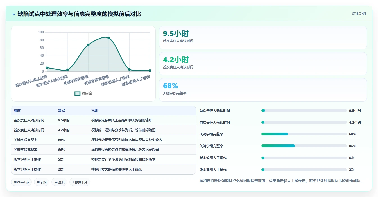Click the description 模拟需要在多个系统间复制链接和核对版本
Image resolution: width=378 pixels, height=197 pixels.
pyautogui.click(x=123, y=160)
